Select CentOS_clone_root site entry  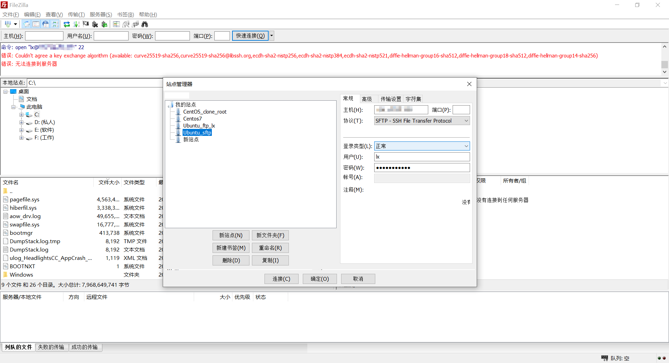(205, 112)
